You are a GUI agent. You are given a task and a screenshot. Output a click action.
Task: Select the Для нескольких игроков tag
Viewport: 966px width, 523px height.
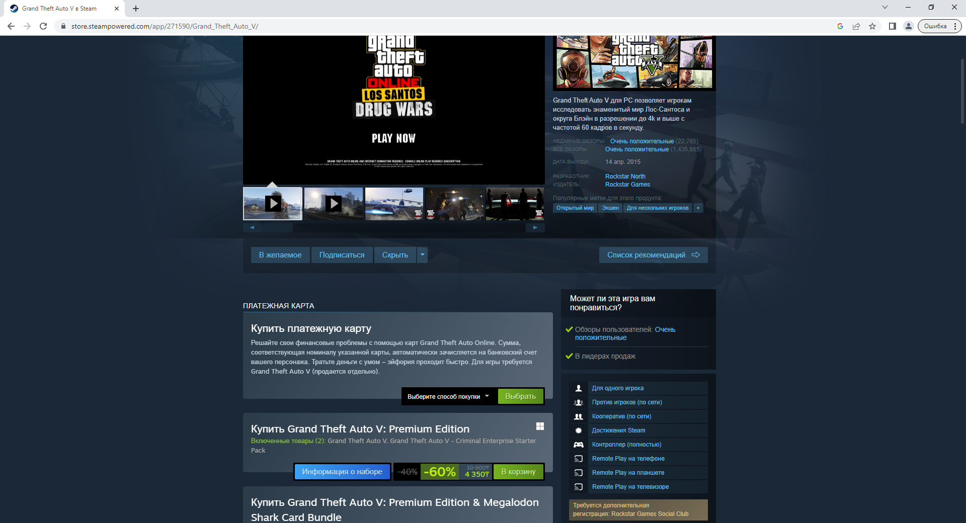(x=658, y=208)
